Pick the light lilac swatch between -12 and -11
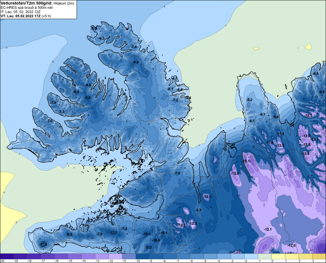Screen dimensions: 326x263 115,256
